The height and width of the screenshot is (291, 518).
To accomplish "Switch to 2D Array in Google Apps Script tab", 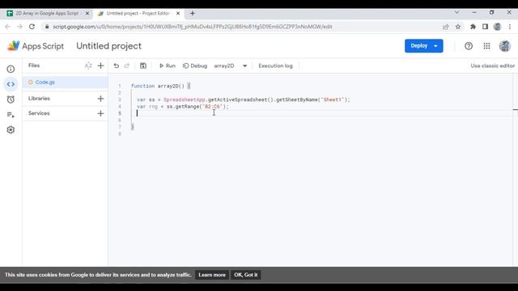I will (x=48, y=14).
